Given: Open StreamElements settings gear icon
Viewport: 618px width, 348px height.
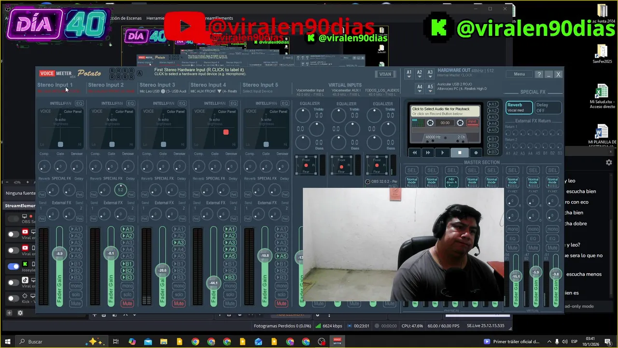Looking at the screenshot, I should tap(20, 313).
